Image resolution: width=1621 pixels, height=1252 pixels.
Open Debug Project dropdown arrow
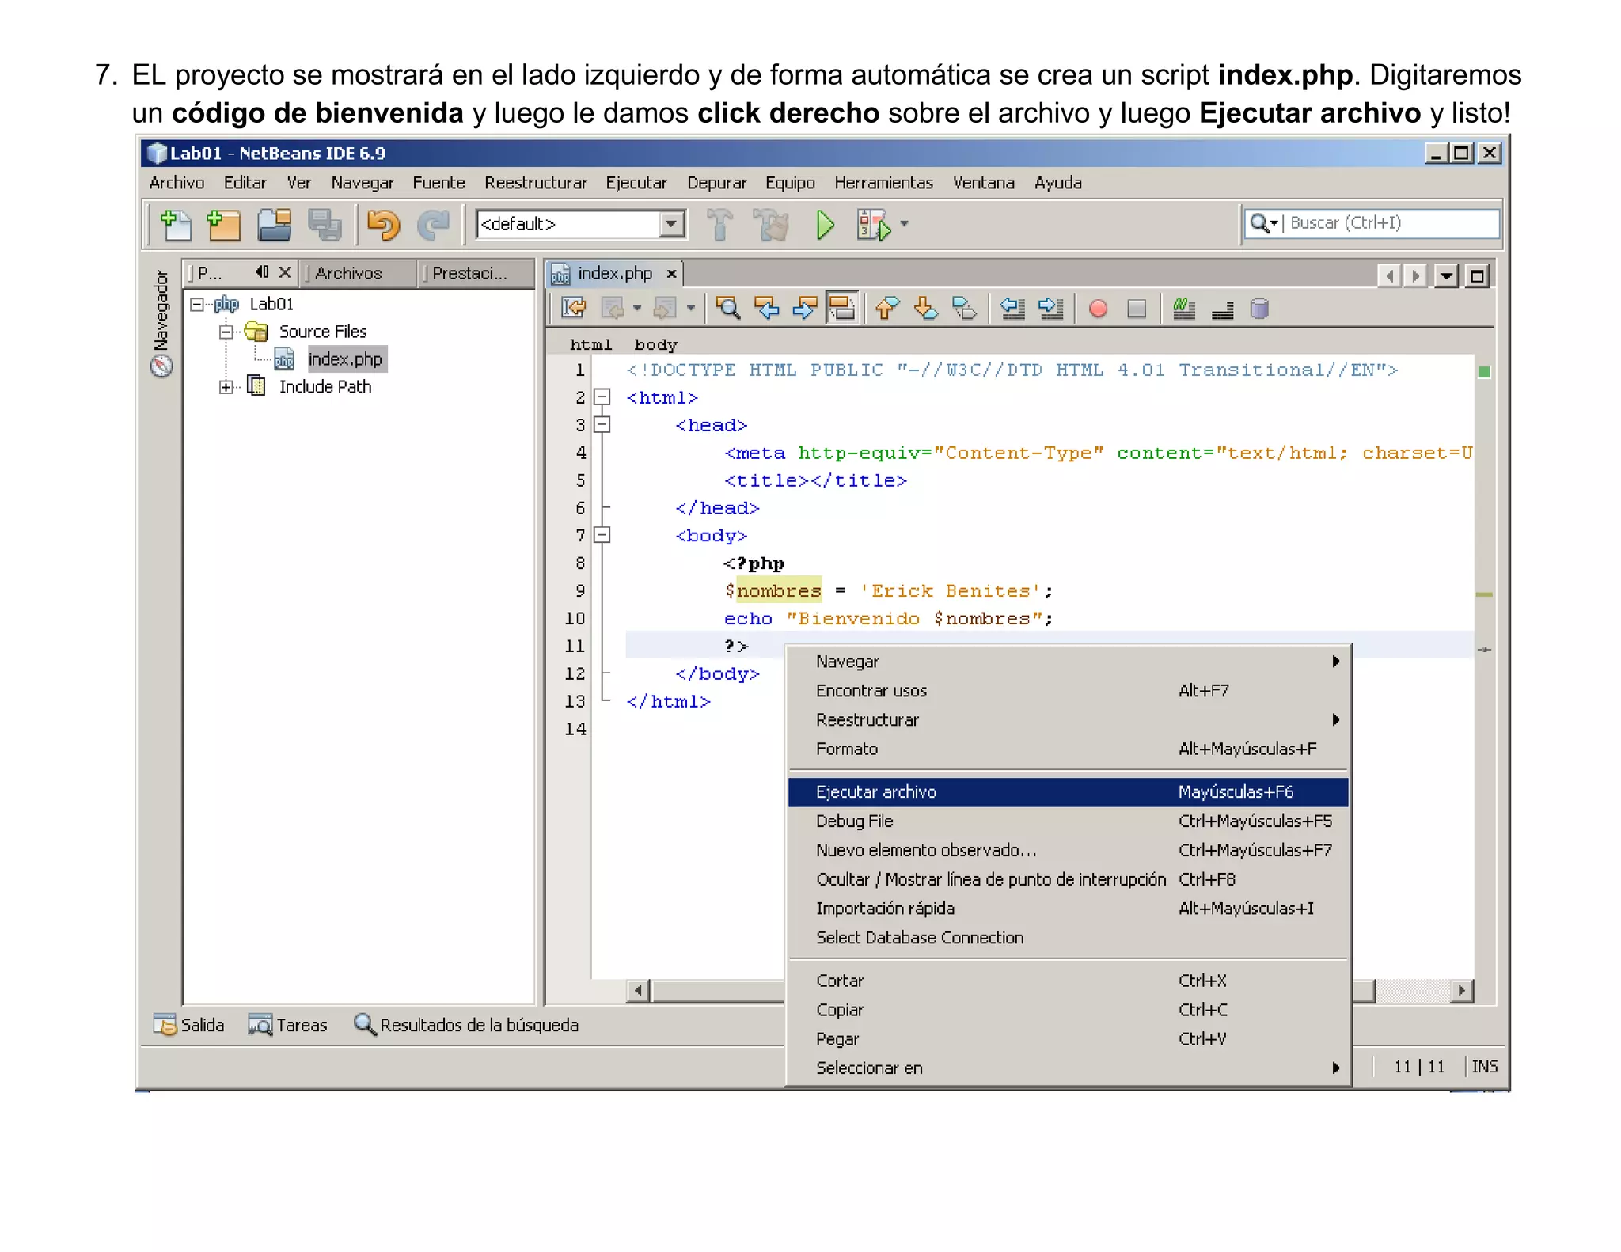click(904, 224)
